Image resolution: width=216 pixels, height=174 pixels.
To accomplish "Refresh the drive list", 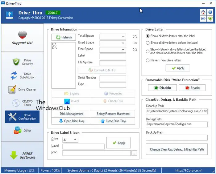I will pos(64,37).
